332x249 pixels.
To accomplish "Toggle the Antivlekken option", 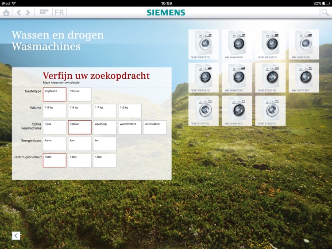I will [155, 127].
